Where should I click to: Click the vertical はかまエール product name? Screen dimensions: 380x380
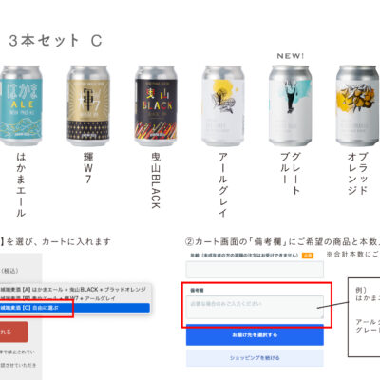(x=21, y=184)
